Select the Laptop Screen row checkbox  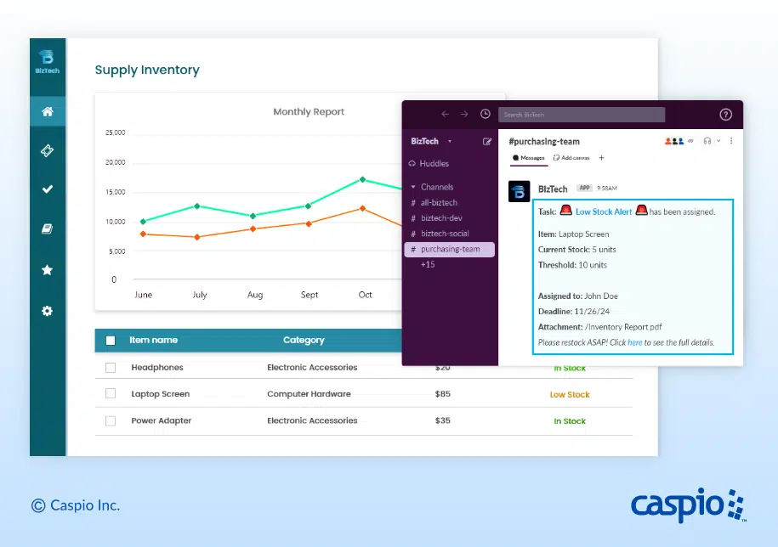coord(111,394)
